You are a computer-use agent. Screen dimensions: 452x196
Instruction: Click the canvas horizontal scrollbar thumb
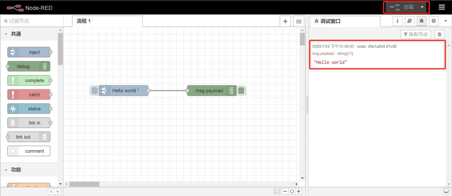(84, 184)
